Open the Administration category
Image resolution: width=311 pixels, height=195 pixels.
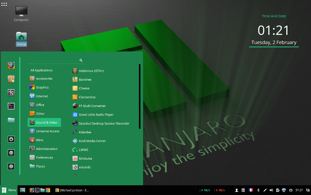44,149
